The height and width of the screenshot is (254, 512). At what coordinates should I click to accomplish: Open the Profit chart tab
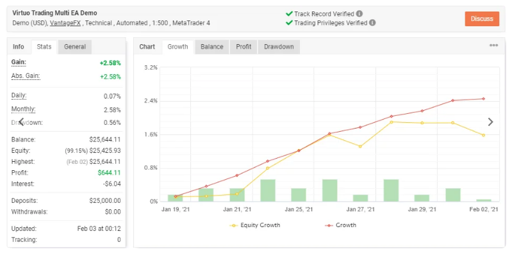coord(244,47)
